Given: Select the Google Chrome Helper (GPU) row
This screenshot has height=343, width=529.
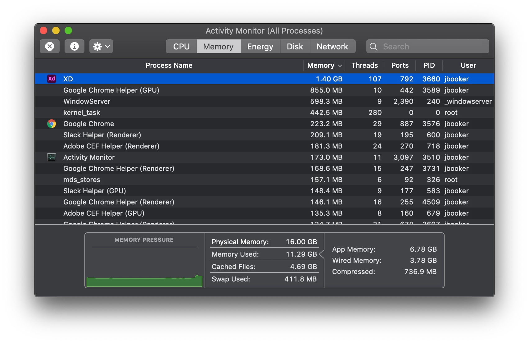Looking at the screenshot, I should tap(264, 90).
